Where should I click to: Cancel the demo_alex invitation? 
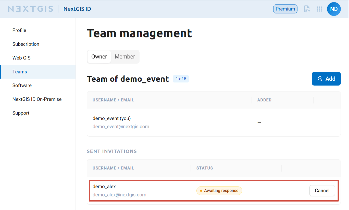point(322,191)
